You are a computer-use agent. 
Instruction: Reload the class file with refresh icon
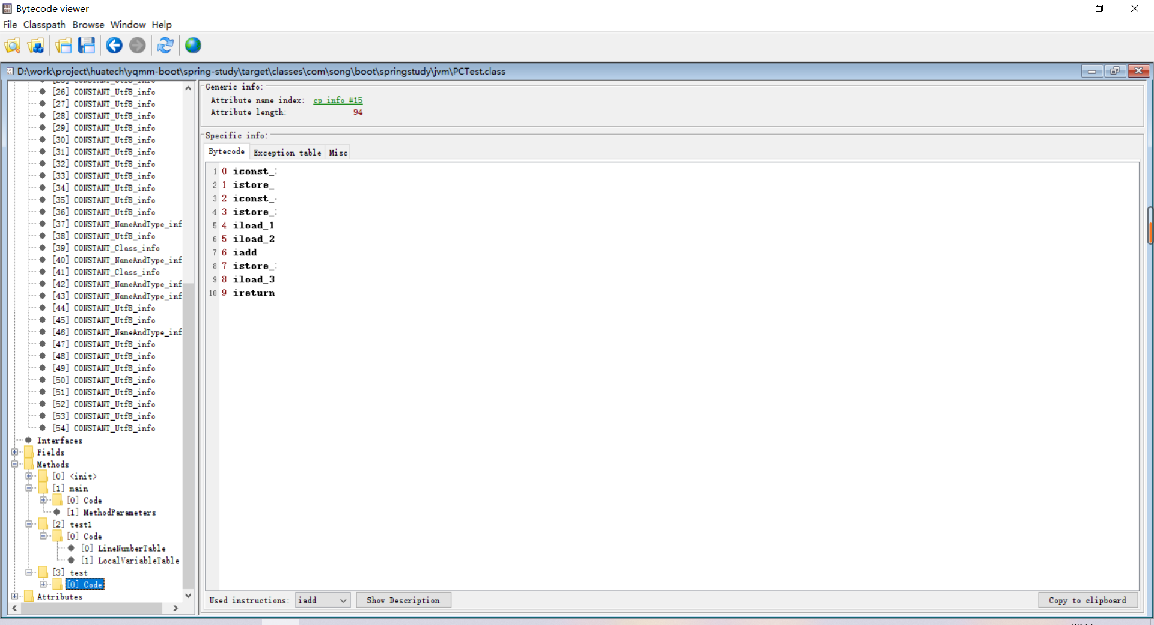(x=165, y=46)
